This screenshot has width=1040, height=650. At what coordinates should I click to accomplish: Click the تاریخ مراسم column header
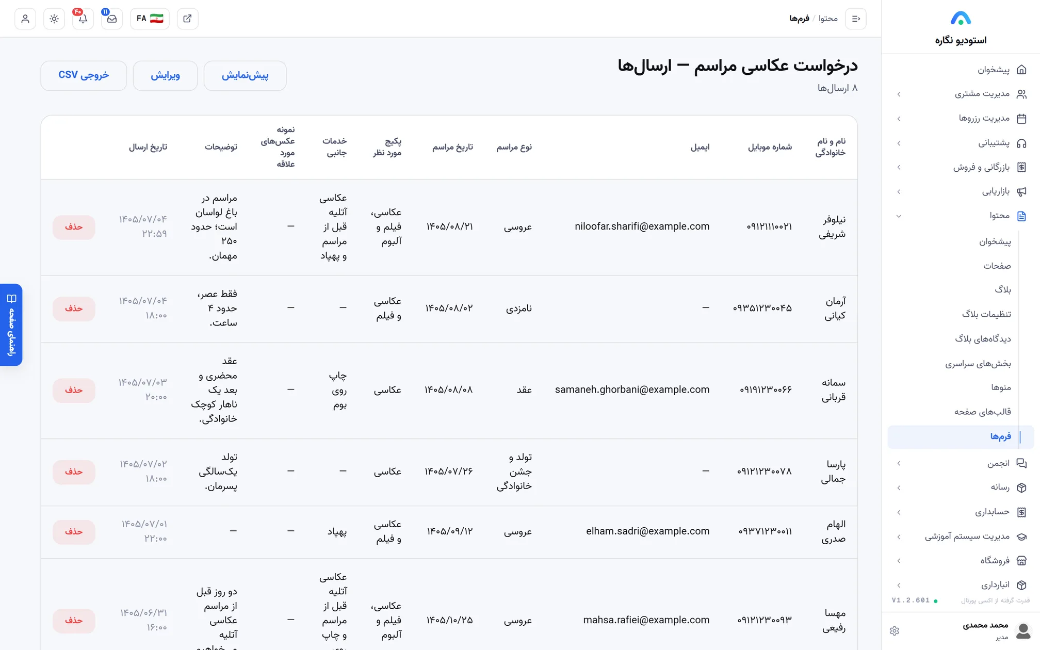[452, 147]
